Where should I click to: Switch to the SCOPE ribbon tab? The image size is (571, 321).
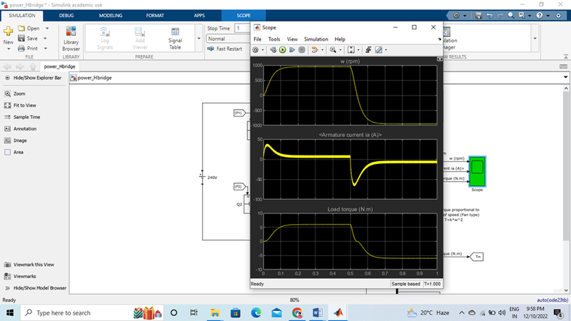tap(243, 16)
